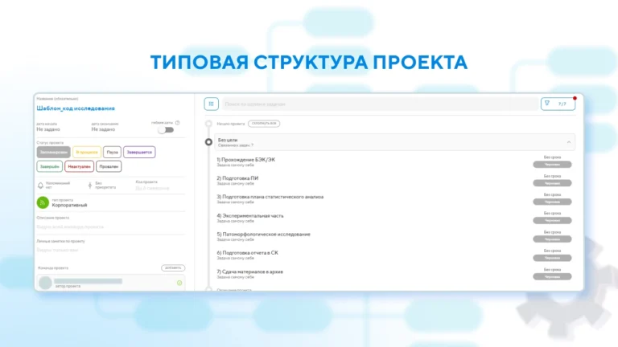Viewport: 618px width, 347px height.
Task: Click the help icon next to flexible dates
Action: [177, 123]
